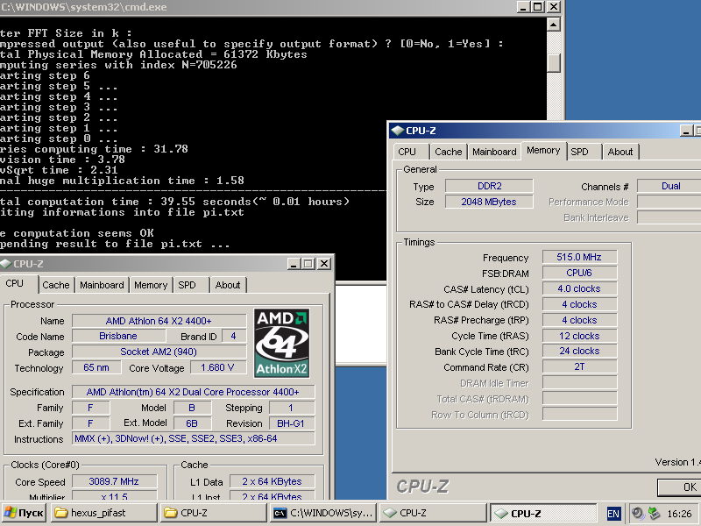The width and height of the screenshot is (701, 526).
Task: Close the processor CPU-Z window
Action: [x=323, y=264]
